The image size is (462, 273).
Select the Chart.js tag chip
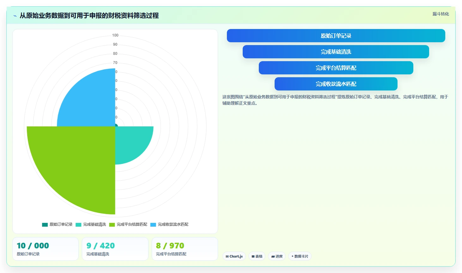tap(234, 256)
